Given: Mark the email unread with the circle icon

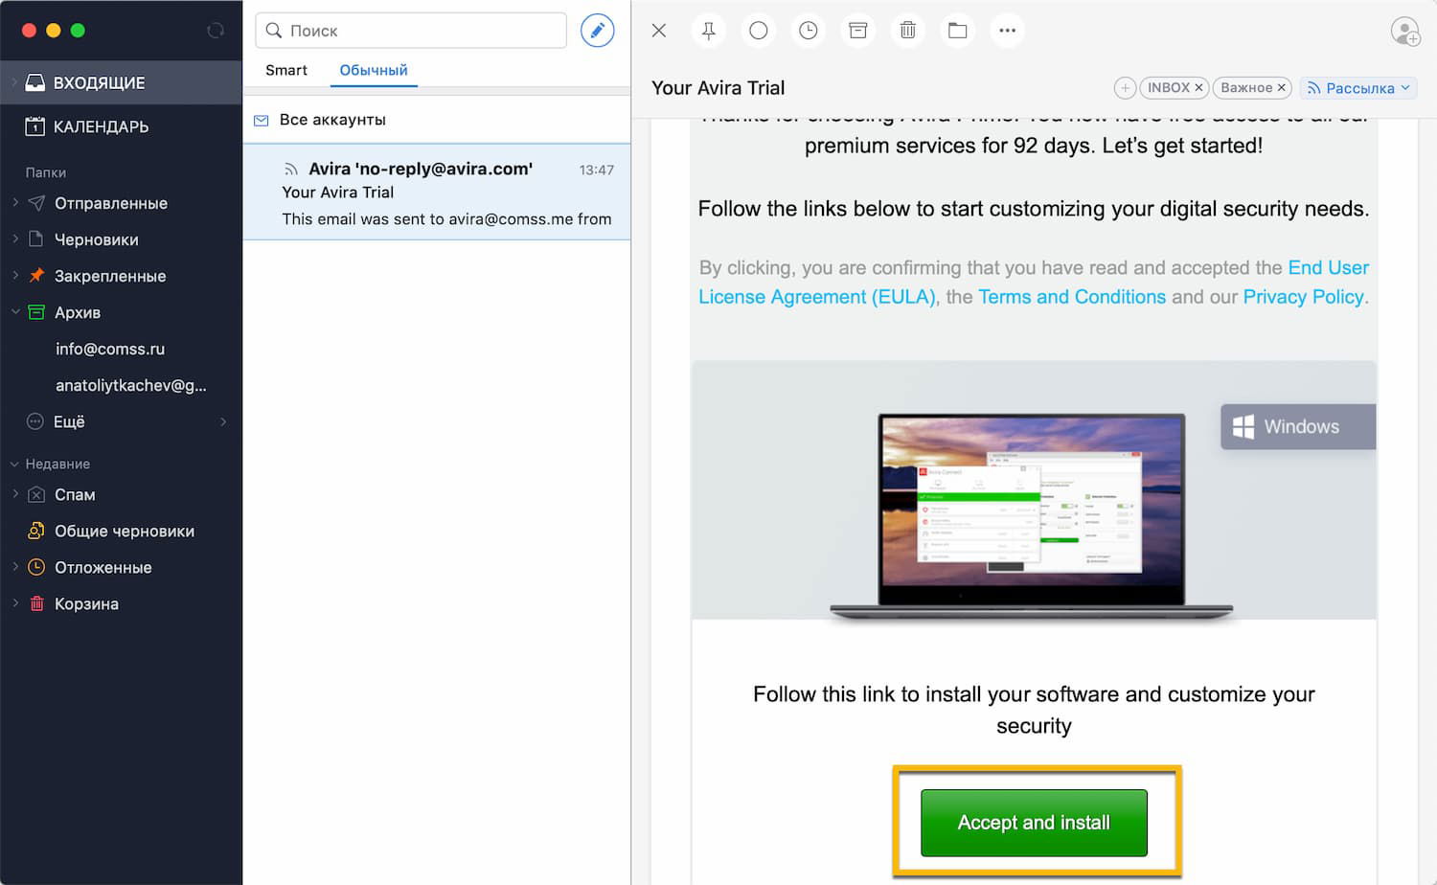Looking at the screenshot, I should click(x=759, y=31).
